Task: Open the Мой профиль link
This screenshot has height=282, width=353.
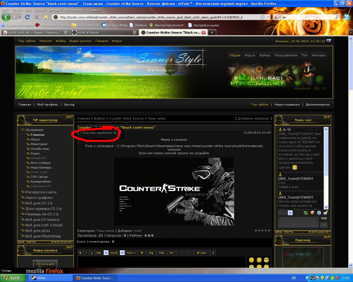Action: pyautogui.click(x=48, y=105)
